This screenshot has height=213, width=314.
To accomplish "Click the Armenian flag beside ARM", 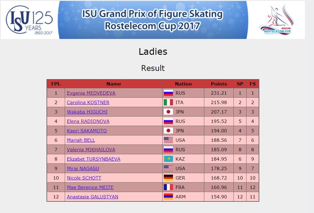I will point(168,197).
